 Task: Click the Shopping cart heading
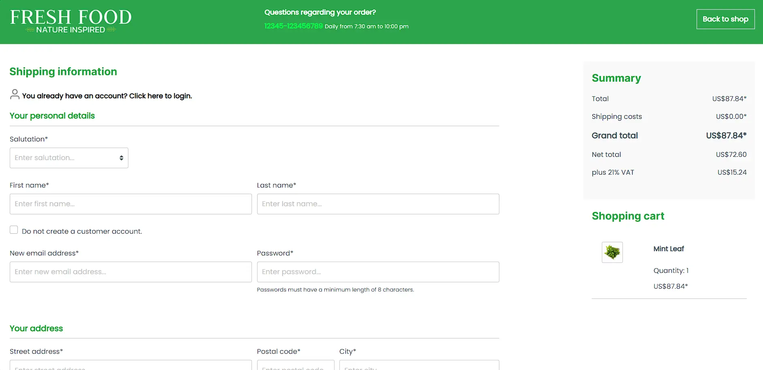(x=628, y=216)
